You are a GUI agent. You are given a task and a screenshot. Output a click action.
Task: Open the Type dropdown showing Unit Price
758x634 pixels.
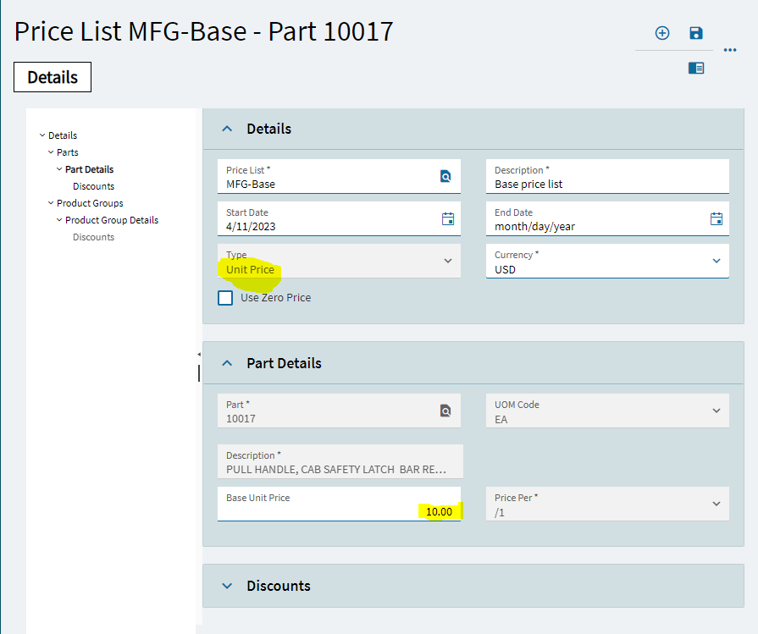[x=448, y=261]
